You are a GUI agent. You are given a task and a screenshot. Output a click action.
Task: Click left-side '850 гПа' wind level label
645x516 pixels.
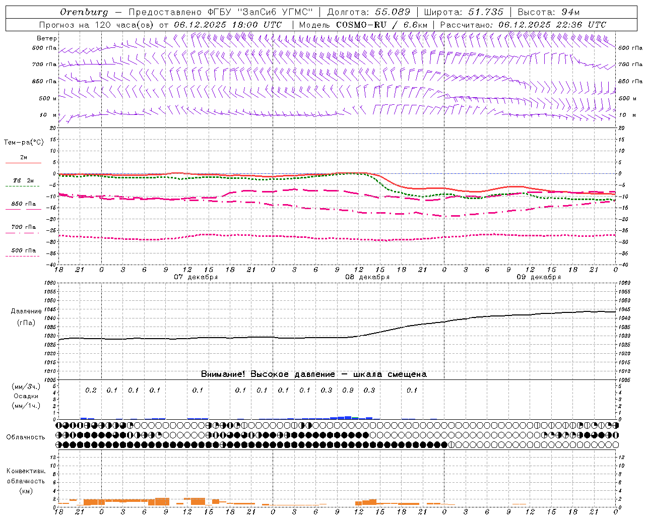click(x=44, y=81)
